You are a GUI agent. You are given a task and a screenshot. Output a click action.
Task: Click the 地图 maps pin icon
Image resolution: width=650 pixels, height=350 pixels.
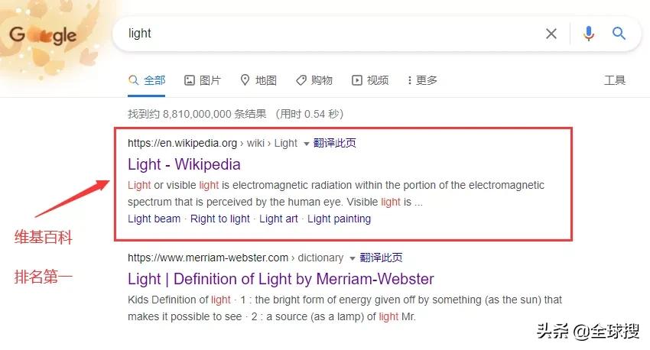tap(245, 80)
